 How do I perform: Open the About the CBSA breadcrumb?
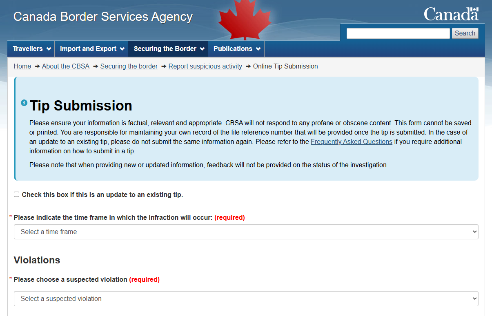tap(65, 66)
